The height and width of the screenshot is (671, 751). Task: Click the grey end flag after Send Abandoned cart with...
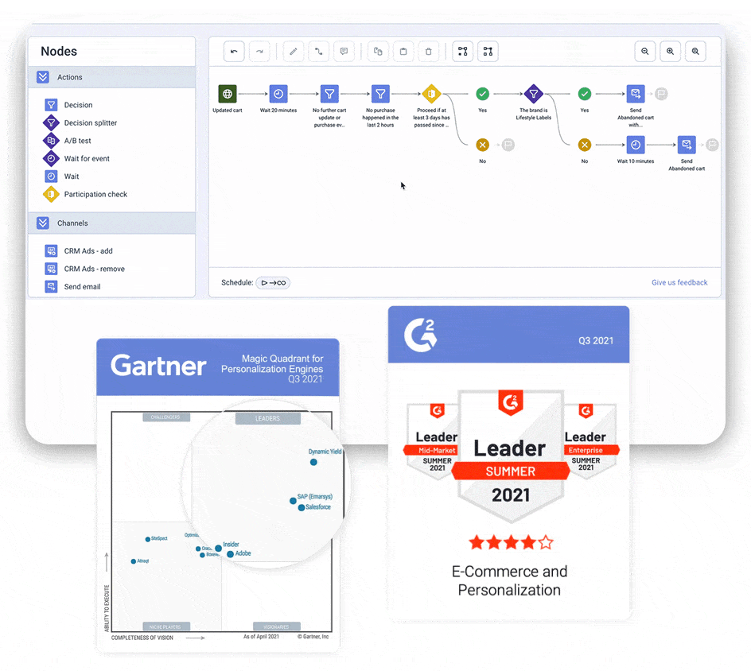click(661, 94)
